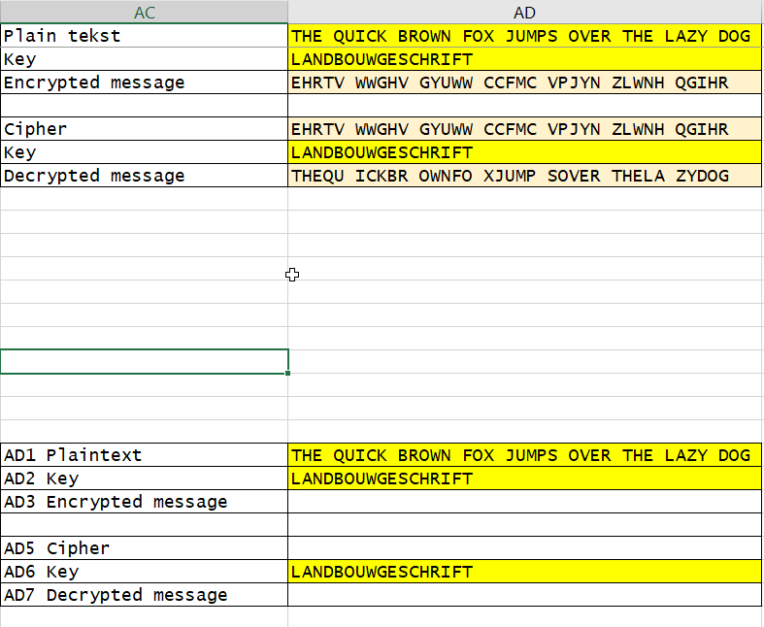Select the 'AD2 Key' label cell

click(x=144, y=478)
